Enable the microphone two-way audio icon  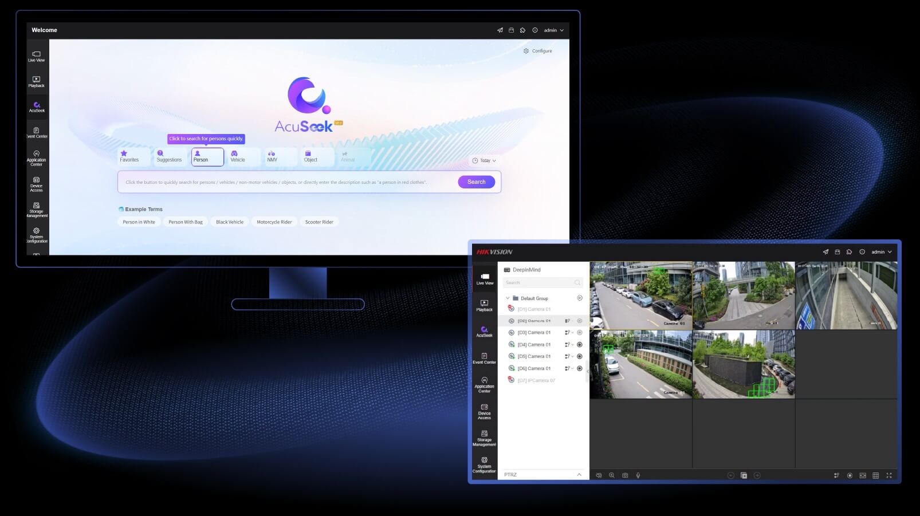point(638,475)
